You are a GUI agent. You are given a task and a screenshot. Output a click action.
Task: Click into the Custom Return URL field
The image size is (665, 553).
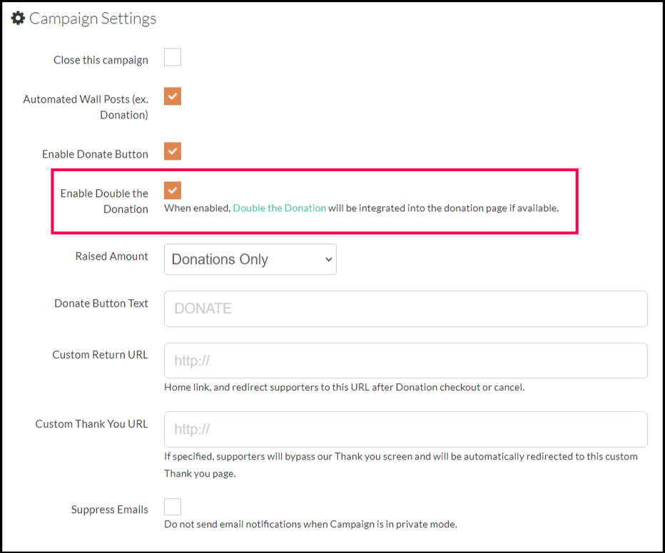pos(405,361)
